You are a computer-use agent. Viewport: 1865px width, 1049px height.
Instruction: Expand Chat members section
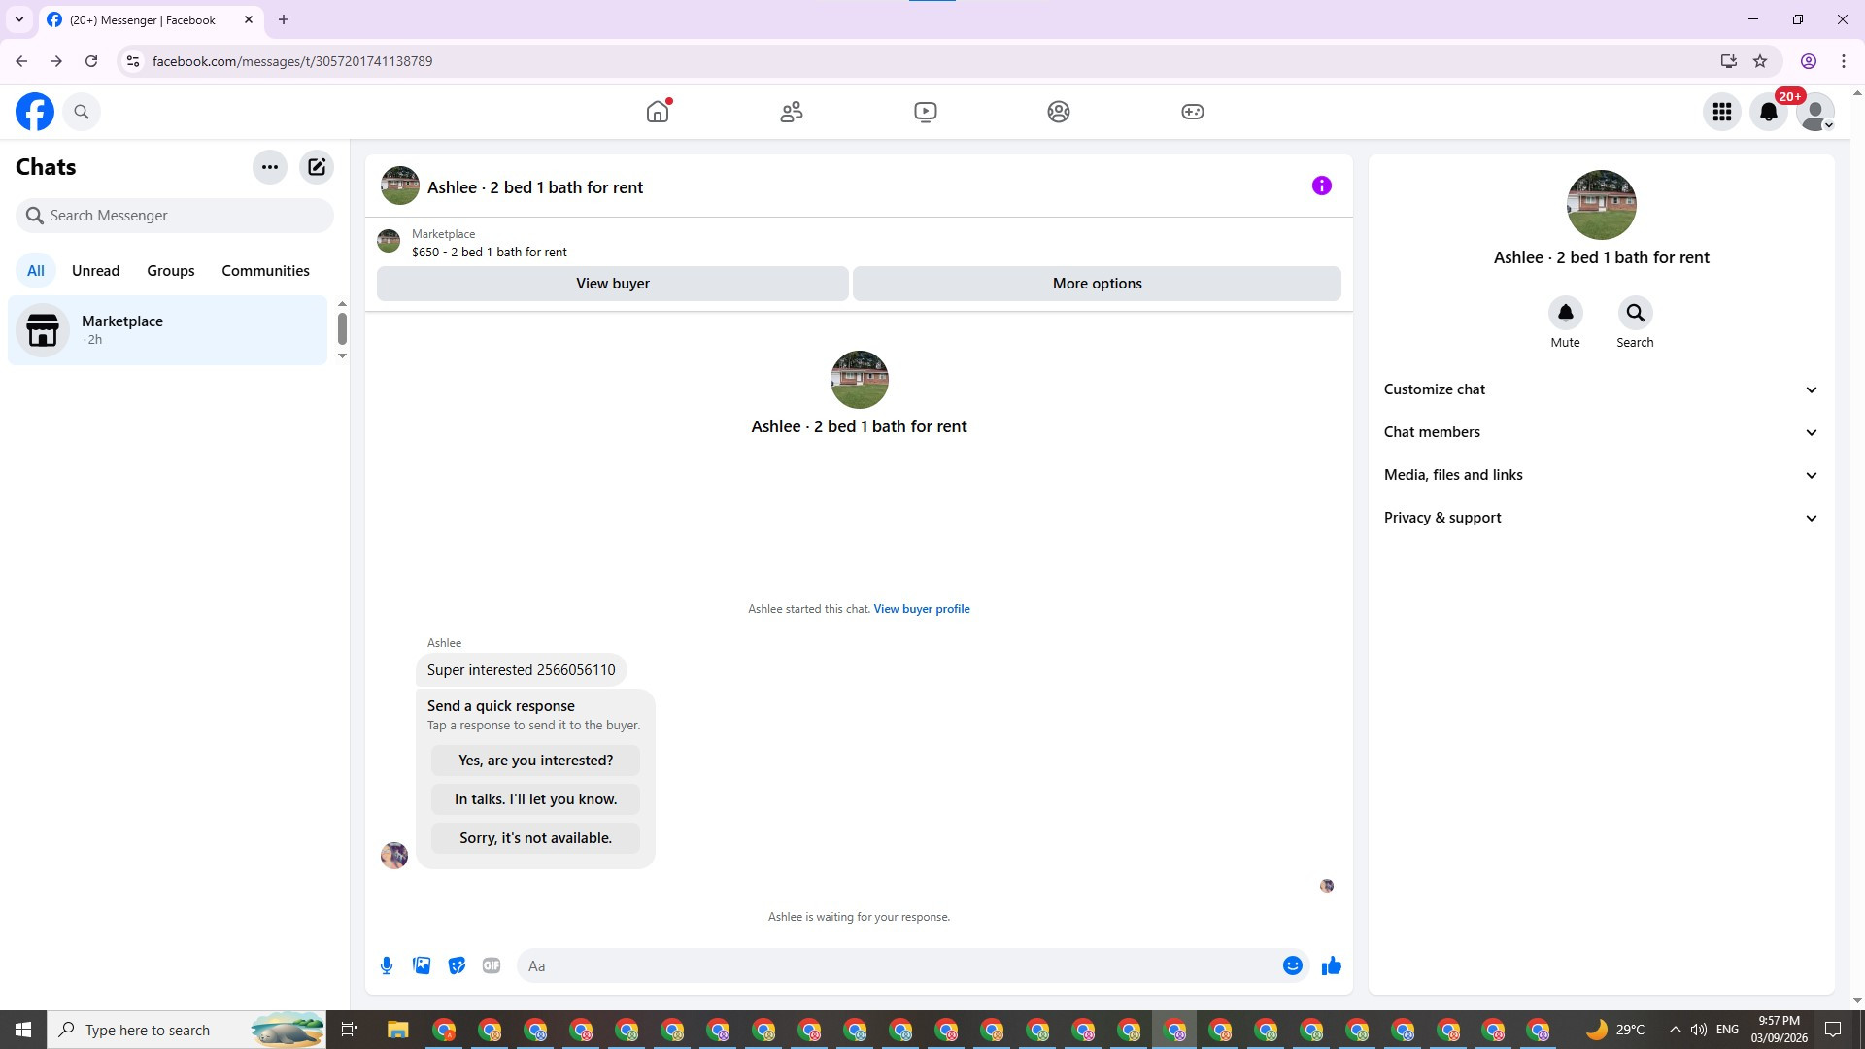pos(1601,432)
